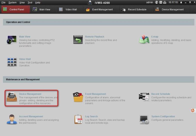Click the iVMS-4200 camera logo
This screenshot has width=196, height=136.
[90, 2]
